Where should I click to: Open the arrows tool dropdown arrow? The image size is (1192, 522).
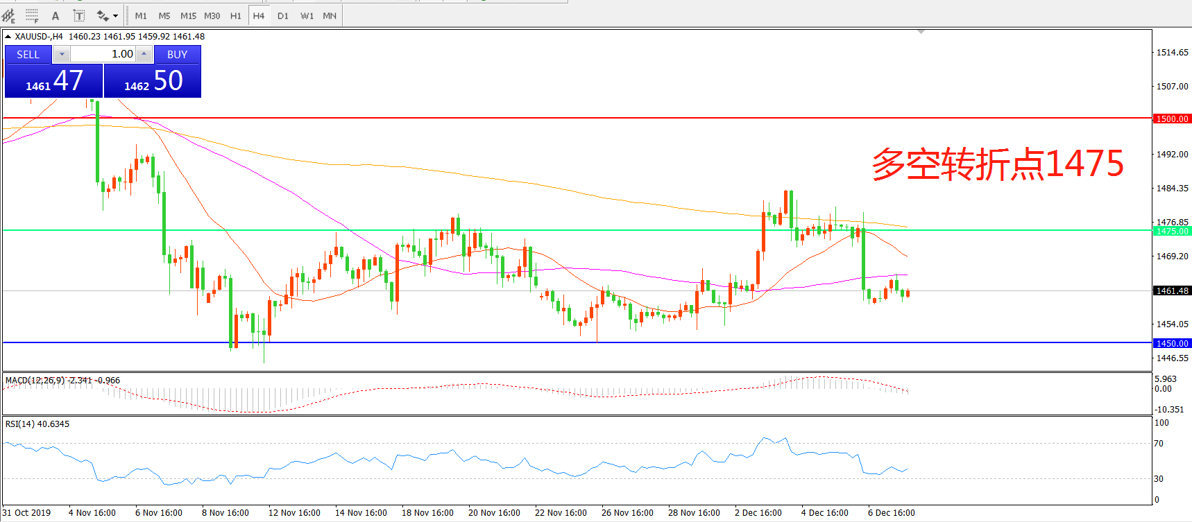point(115,15)
